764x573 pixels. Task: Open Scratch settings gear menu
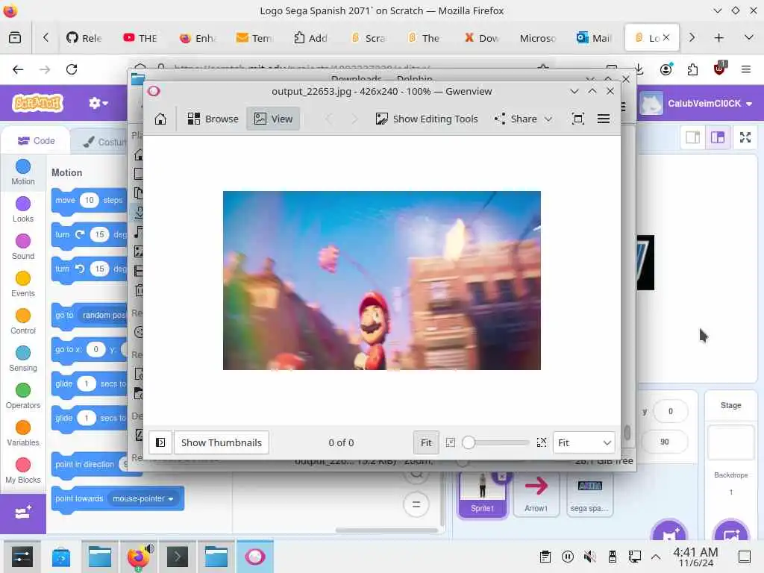pyautogui.click(x=98, y=103)
